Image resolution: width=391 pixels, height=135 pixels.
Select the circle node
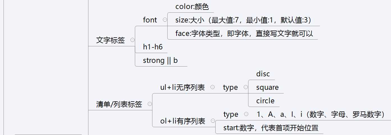(x=265, y=101)
